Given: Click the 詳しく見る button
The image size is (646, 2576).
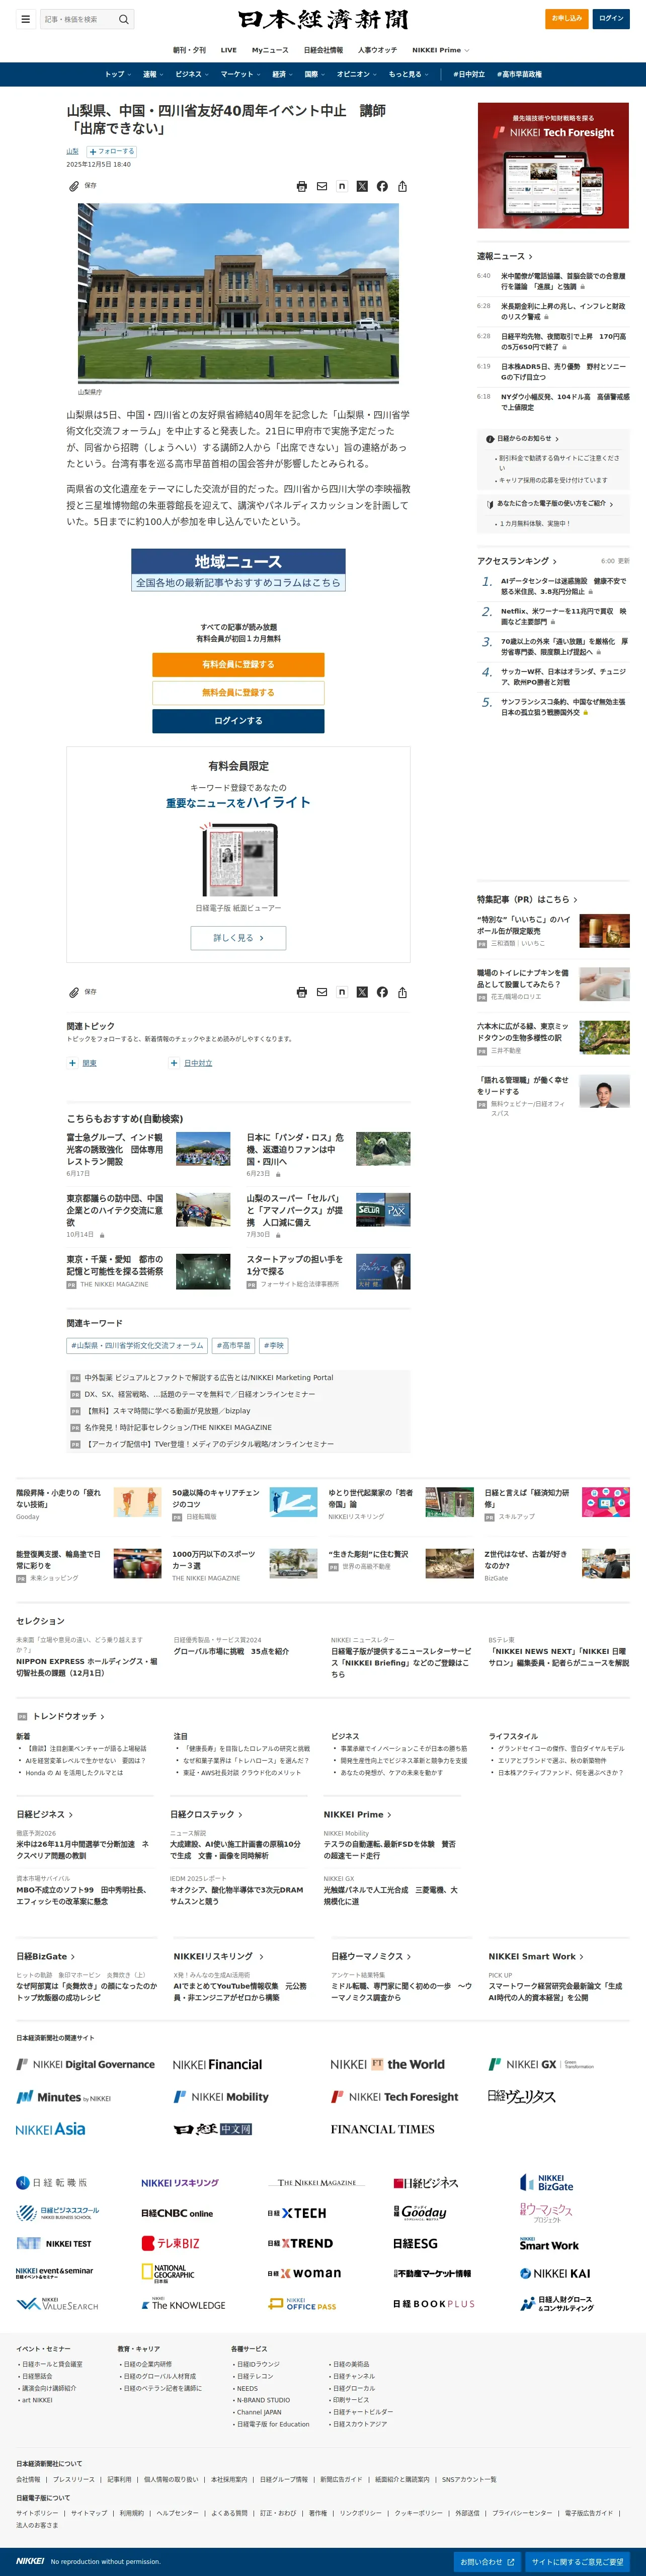Looking at the screenshot, I should click(238, 938).
